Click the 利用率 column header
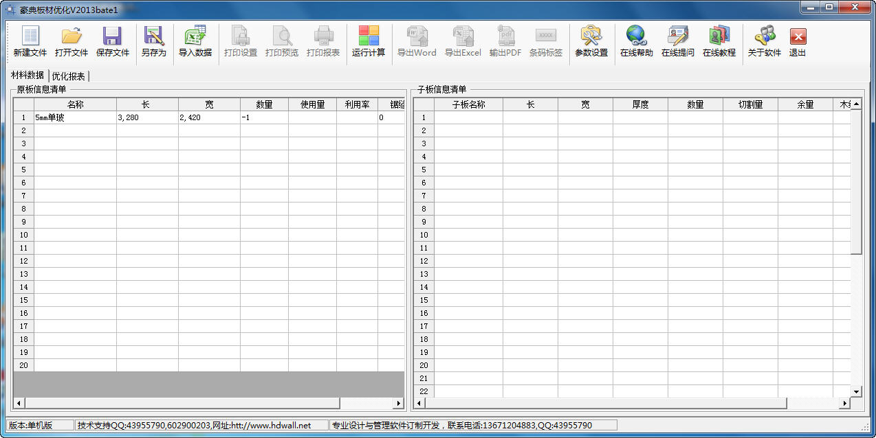876x438 pixels. (357, 104)
